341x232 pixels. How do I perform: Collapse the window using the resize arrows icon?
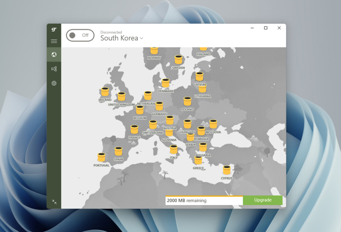pyautogui.click(x=54, y=201)
